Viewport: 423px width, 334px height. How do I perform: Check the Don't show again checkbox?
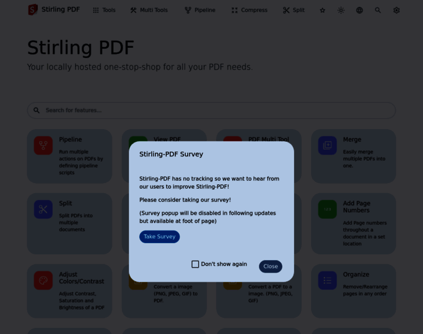click(x=195, y=264)
